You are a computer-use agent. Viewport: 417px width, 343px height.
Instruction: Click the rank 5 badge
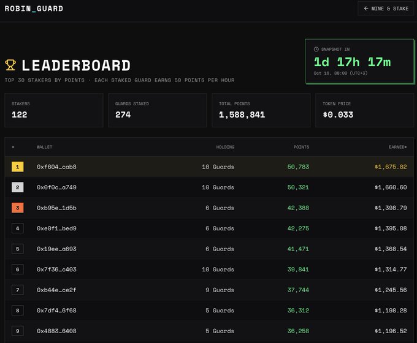coord(18,249)
